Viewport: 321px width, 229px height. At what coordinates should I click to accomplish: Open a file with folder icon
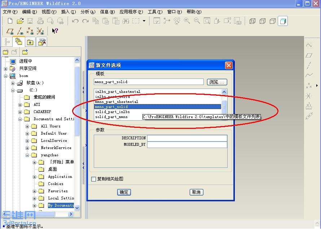click(20, 21)
